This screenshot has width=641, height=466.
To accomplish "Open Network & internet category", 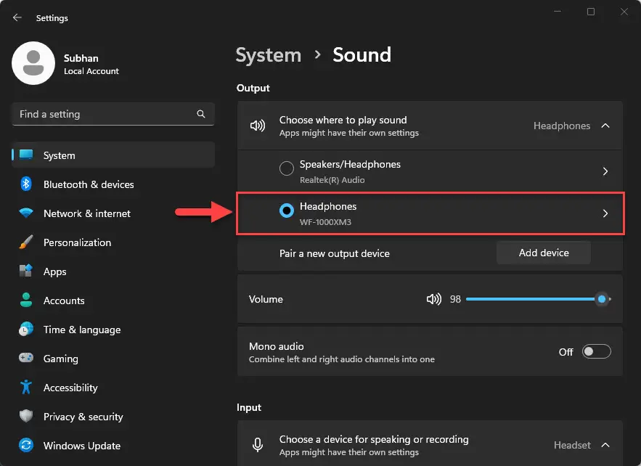I will tap(114, 213).
